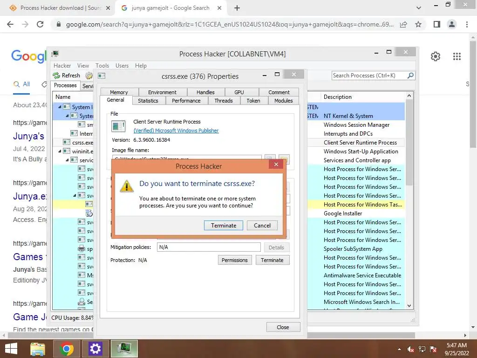Click the Chrome back arrow

click(10, 24)
